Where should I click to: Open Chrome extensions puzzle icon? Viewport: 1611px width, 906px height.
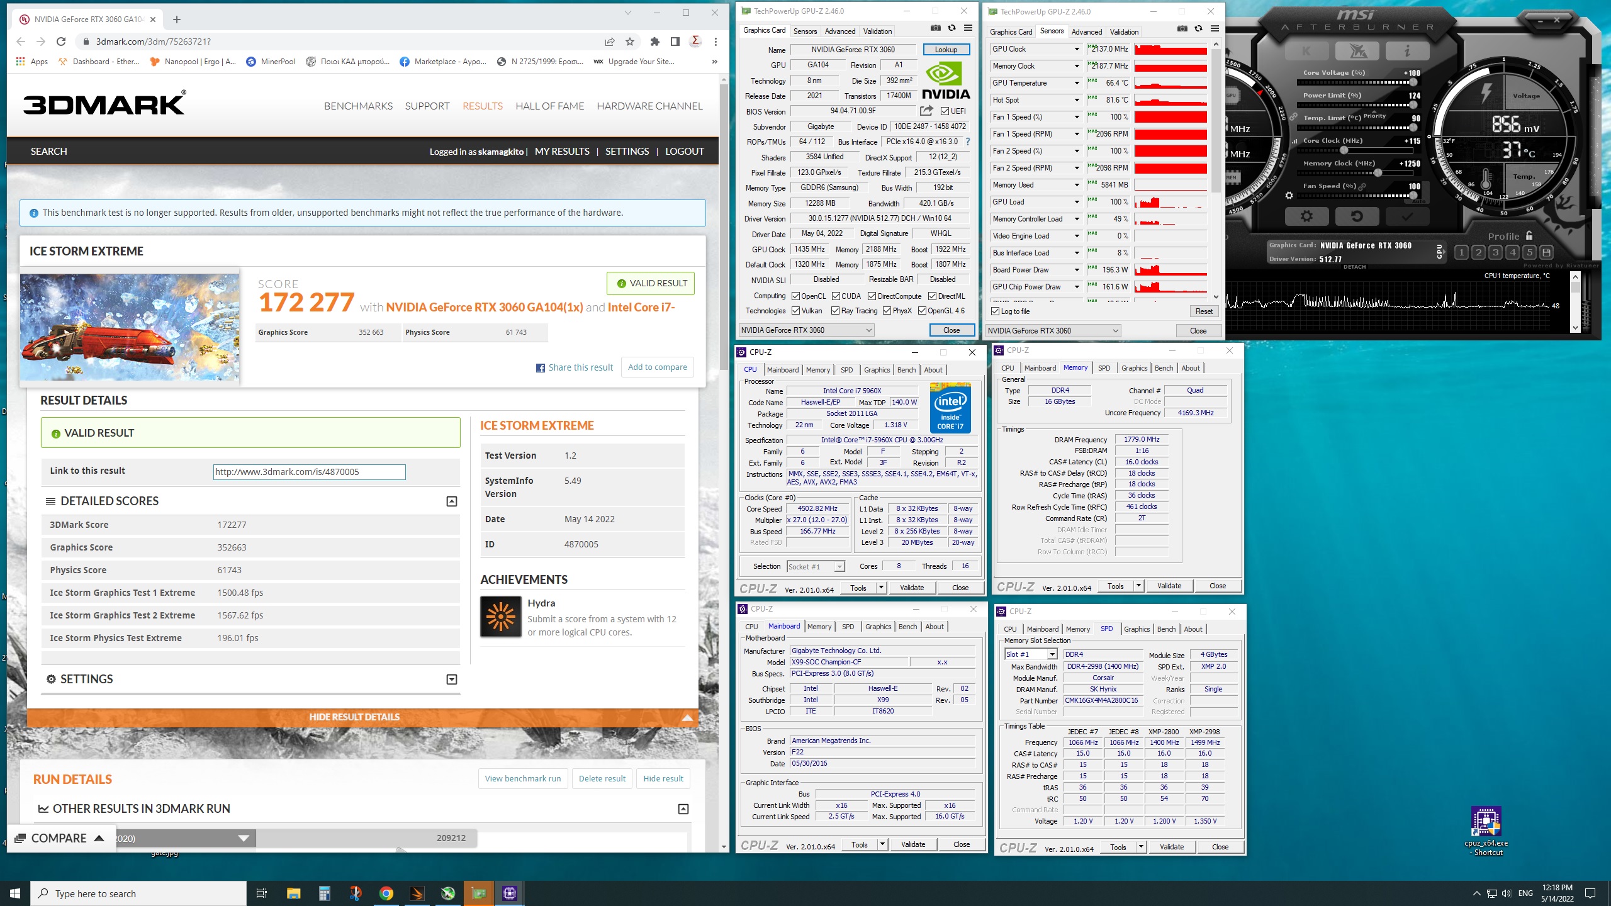655,42
